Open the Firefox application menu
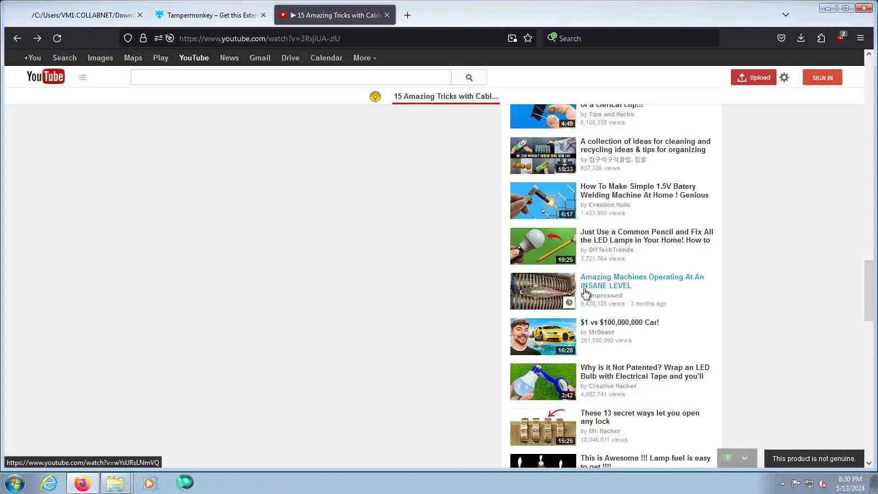878x494 pixels. tap(860, 38)
